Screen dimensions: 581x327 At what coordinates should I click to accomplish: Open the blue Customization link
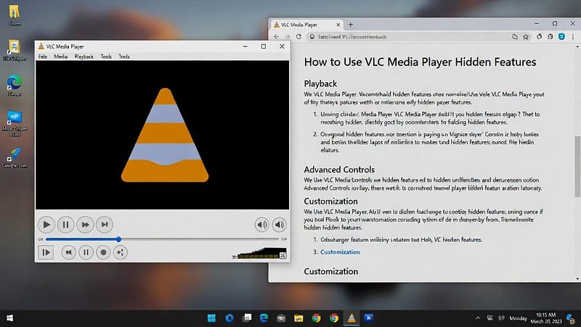pyautogui.click(x=340, y=252)
